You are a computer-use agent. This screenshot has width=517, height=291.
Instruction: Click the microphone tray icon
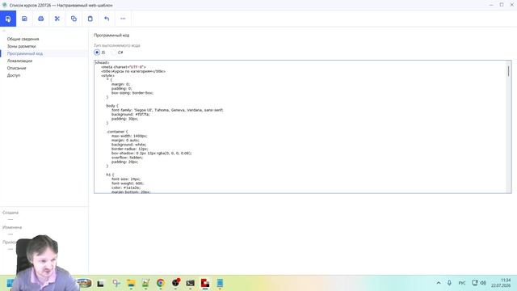pyautogui.click(x=449, y=283)
